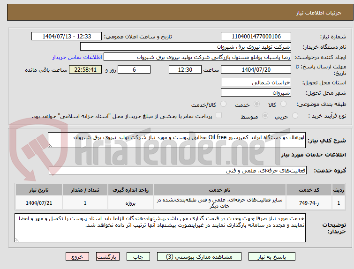Select the کالا/خدمت radio button

pos(223,104)
